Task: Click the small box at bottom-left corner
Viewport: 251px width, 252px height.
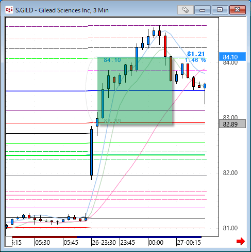Action: click(x=9, y=241)
